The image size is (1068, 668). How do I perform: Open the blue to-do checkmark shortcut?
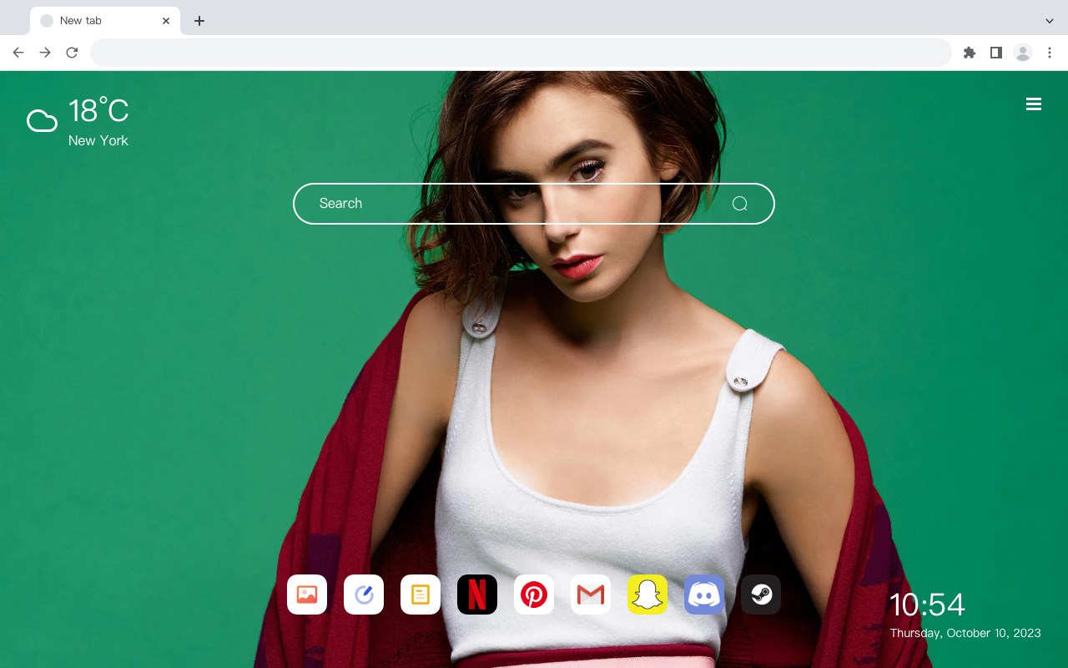(364, 595)
